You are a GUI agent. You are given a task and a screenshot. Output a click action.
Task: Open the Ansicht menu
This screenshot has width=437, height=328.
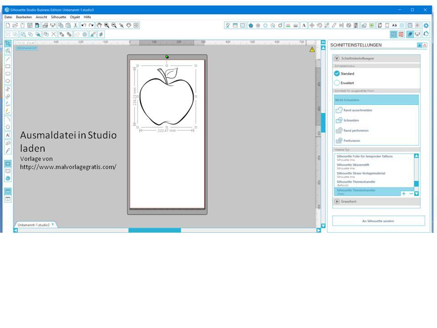point(41,17)
